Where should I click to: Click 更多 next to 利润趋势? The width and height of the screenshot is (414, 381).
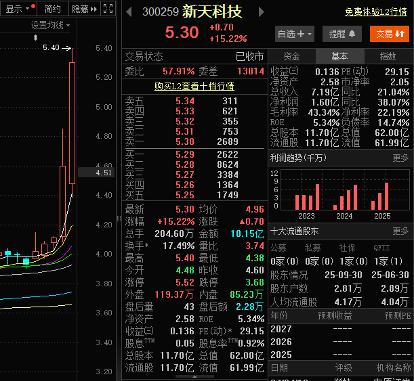pyautogui.click(x=400, y=158)
